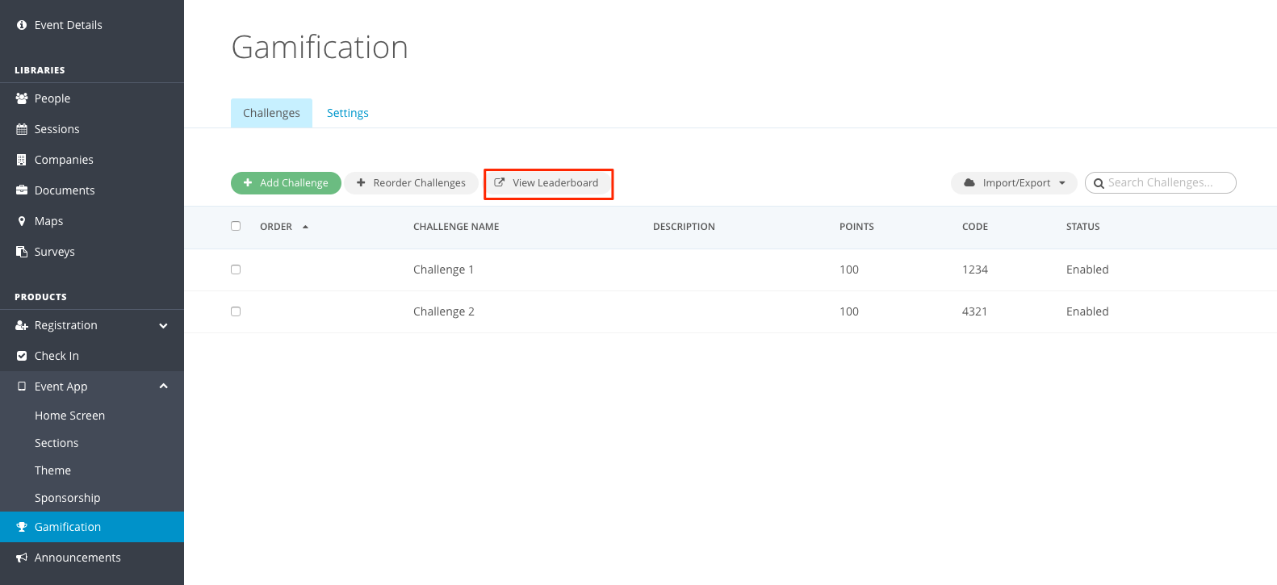The width and height of the screenshot is (1277, 585).
Task: Expand the Registration submenu chevron
Action: [163, 326]
